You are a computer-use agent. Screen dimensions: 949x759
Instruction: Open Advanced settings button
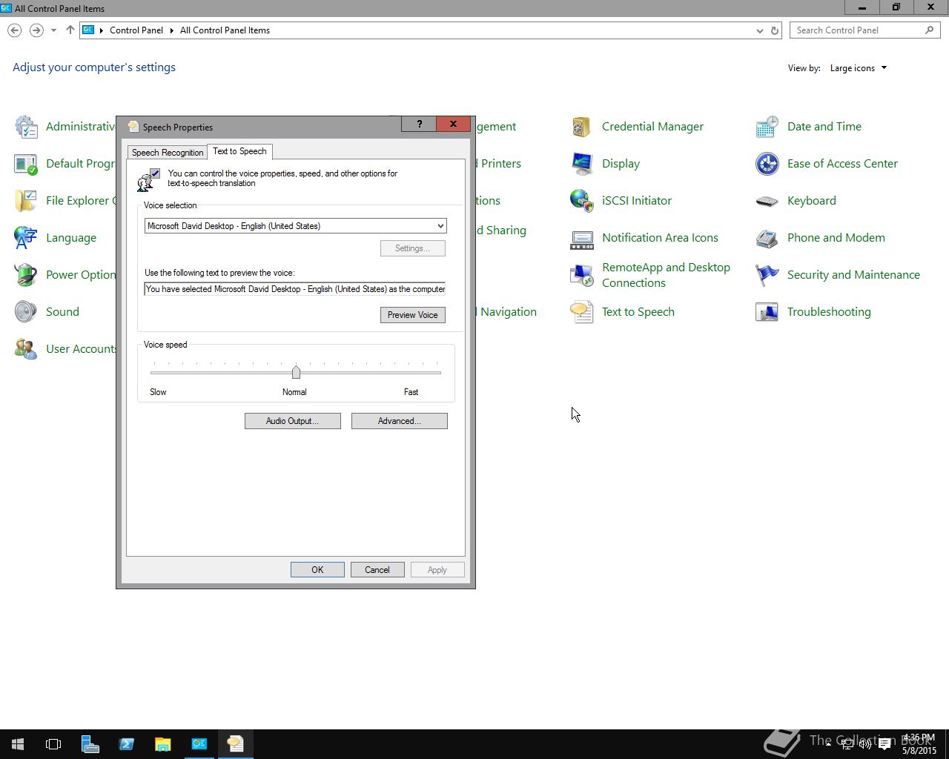click(399, 421)
